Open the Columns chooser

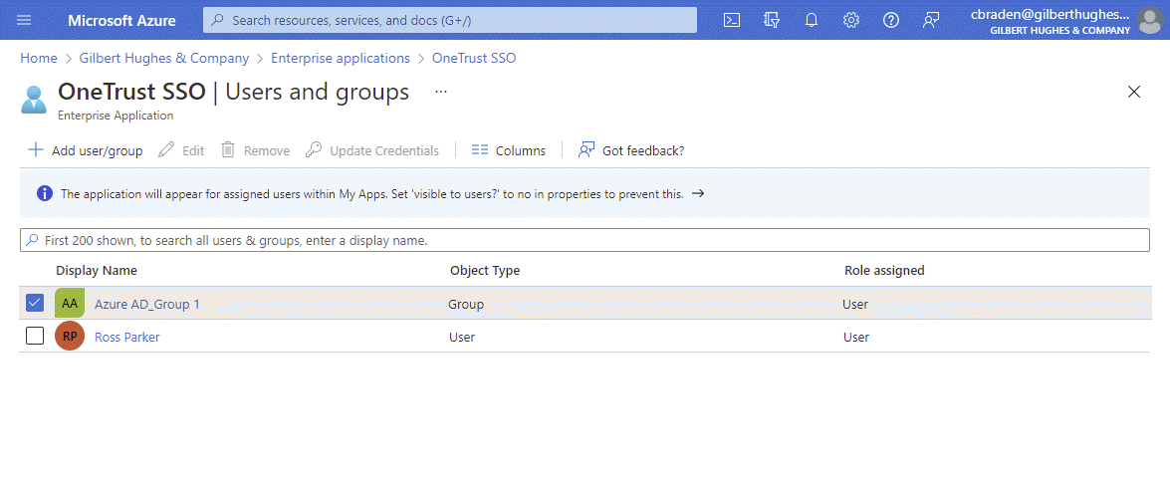pyautogui.click(x=508, y=150)
